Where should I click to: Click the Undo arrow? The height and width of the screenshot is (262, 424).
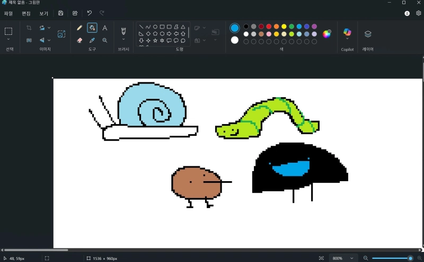(x=89, y=13)
